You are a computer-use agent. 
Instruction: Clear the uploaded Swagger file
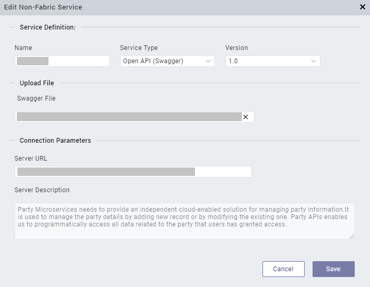click(246, 117)
